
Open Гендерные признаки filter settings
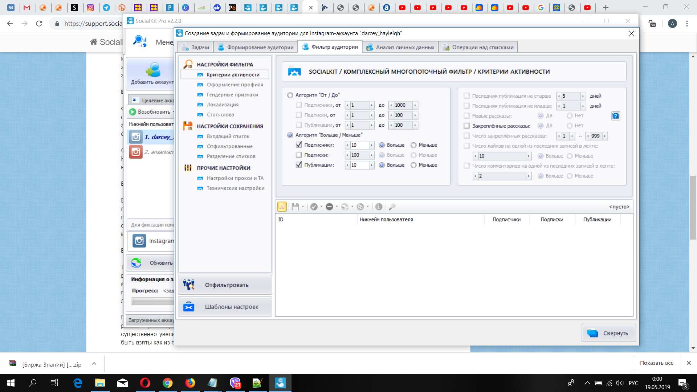click(x=232, y=95)
